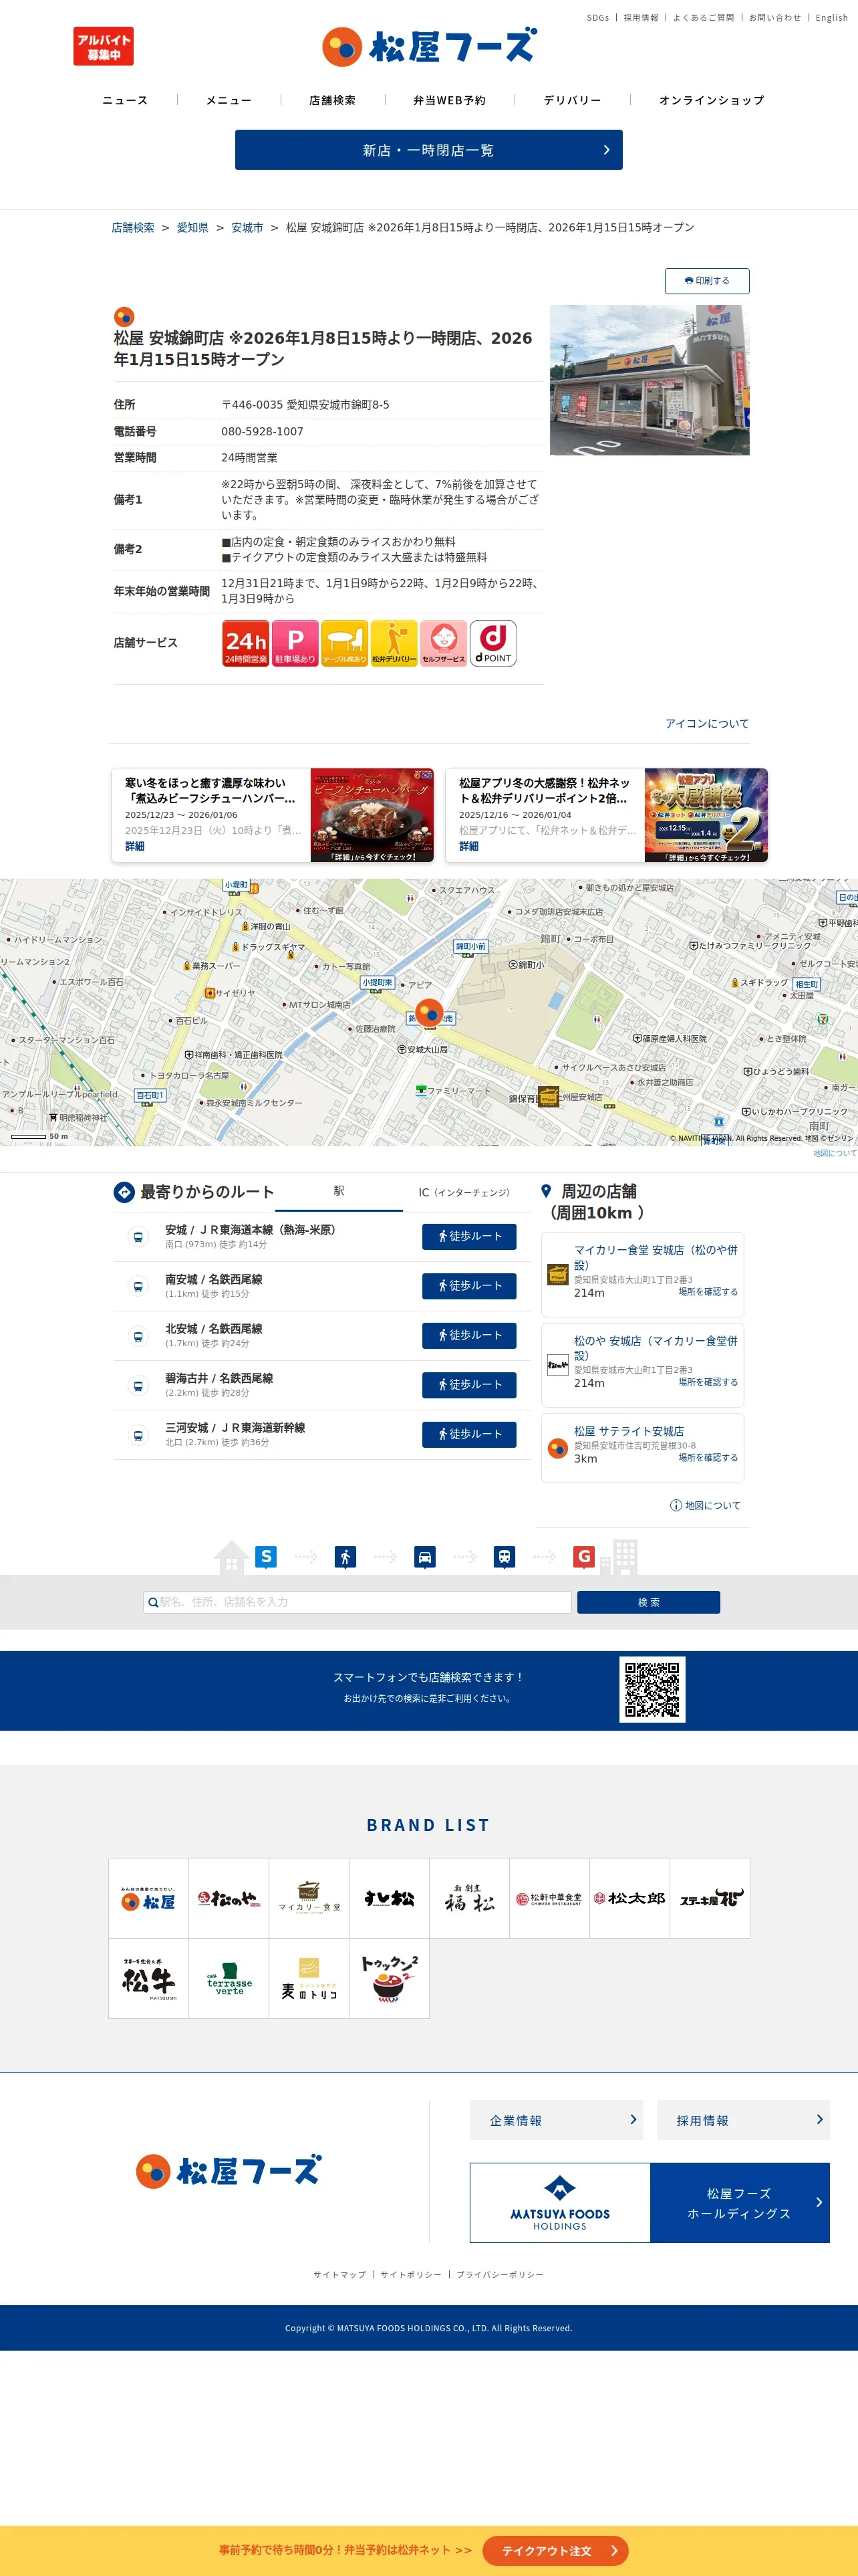Focus the station/address search field
The image size is (858, 2576).
tap(357, 1602)
